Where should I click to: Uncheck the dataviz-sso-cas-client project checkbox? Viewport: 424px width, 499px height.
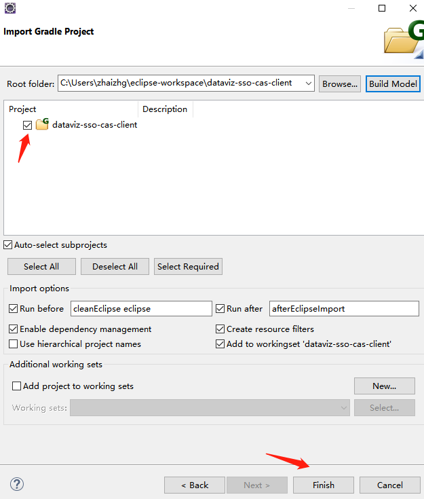pos(28,125)
